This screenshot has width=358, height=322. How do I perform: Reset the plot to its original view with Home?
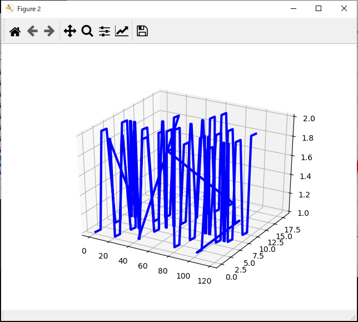pos(15,31)
